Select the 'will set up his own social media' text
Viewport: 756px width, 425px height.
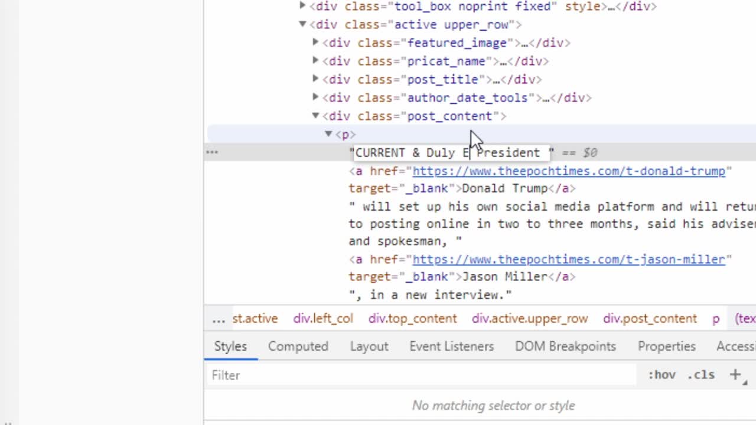click(x=552, y=207)
